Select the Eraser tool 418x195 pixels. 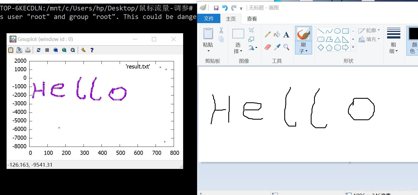(x=268, y=47)
